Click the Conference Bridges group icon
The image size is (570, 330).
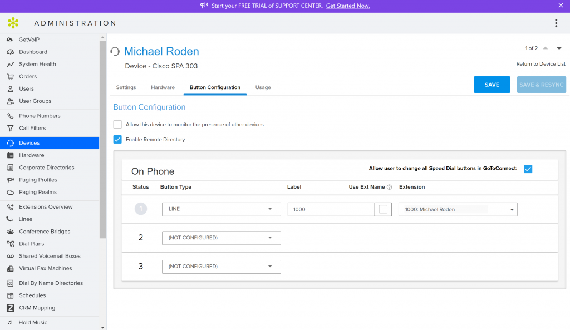click(10, 232)
